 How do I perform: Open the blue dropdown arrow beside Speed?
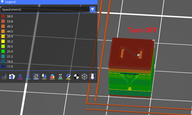(x=92, y=9)
